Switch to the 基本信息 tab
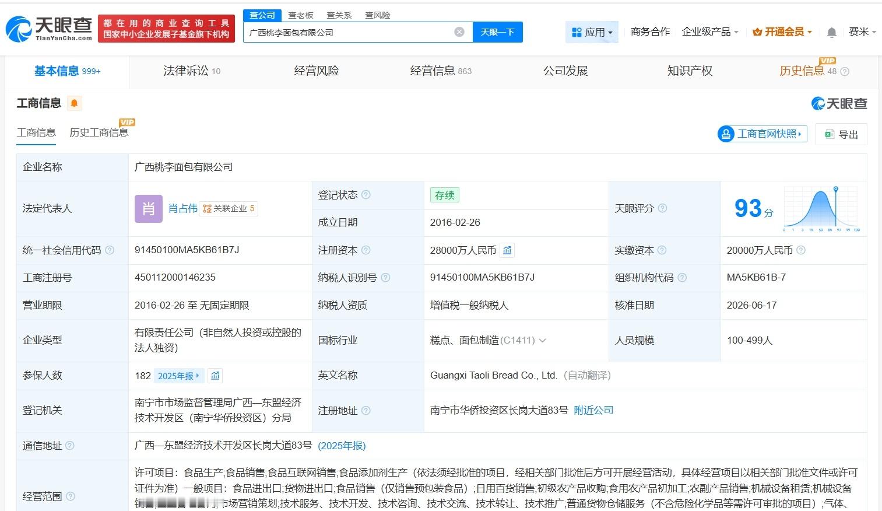Image resolution: width=882 pixels, height=511 pixels. click(x=67, y=71)
